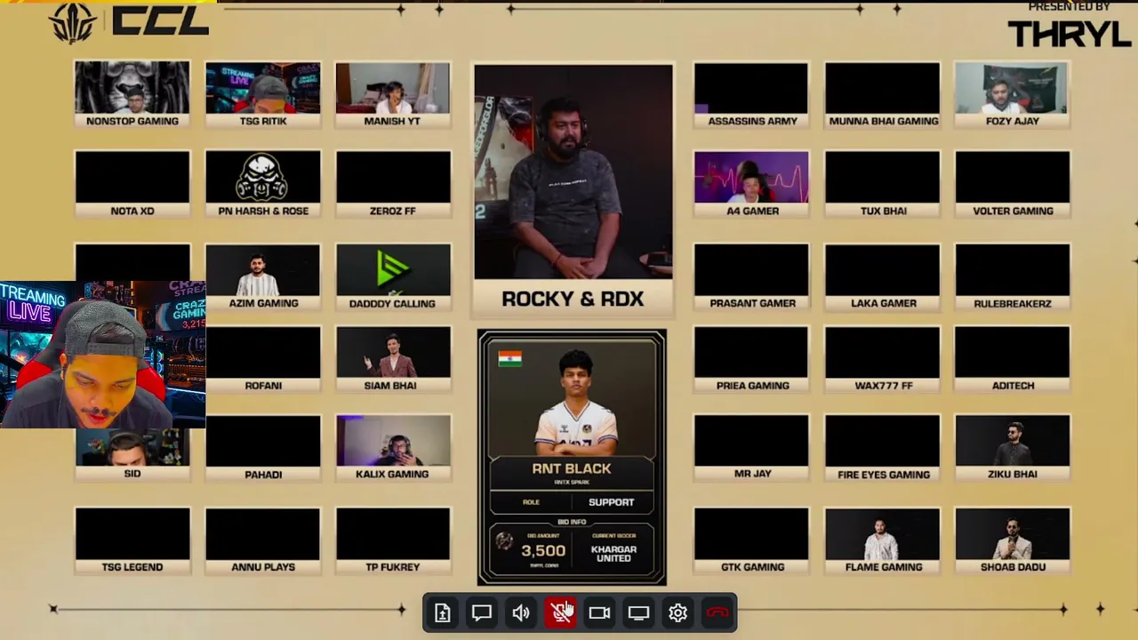
Task: Select the Shoab Dadu tile
Action: pos(1013,540)
